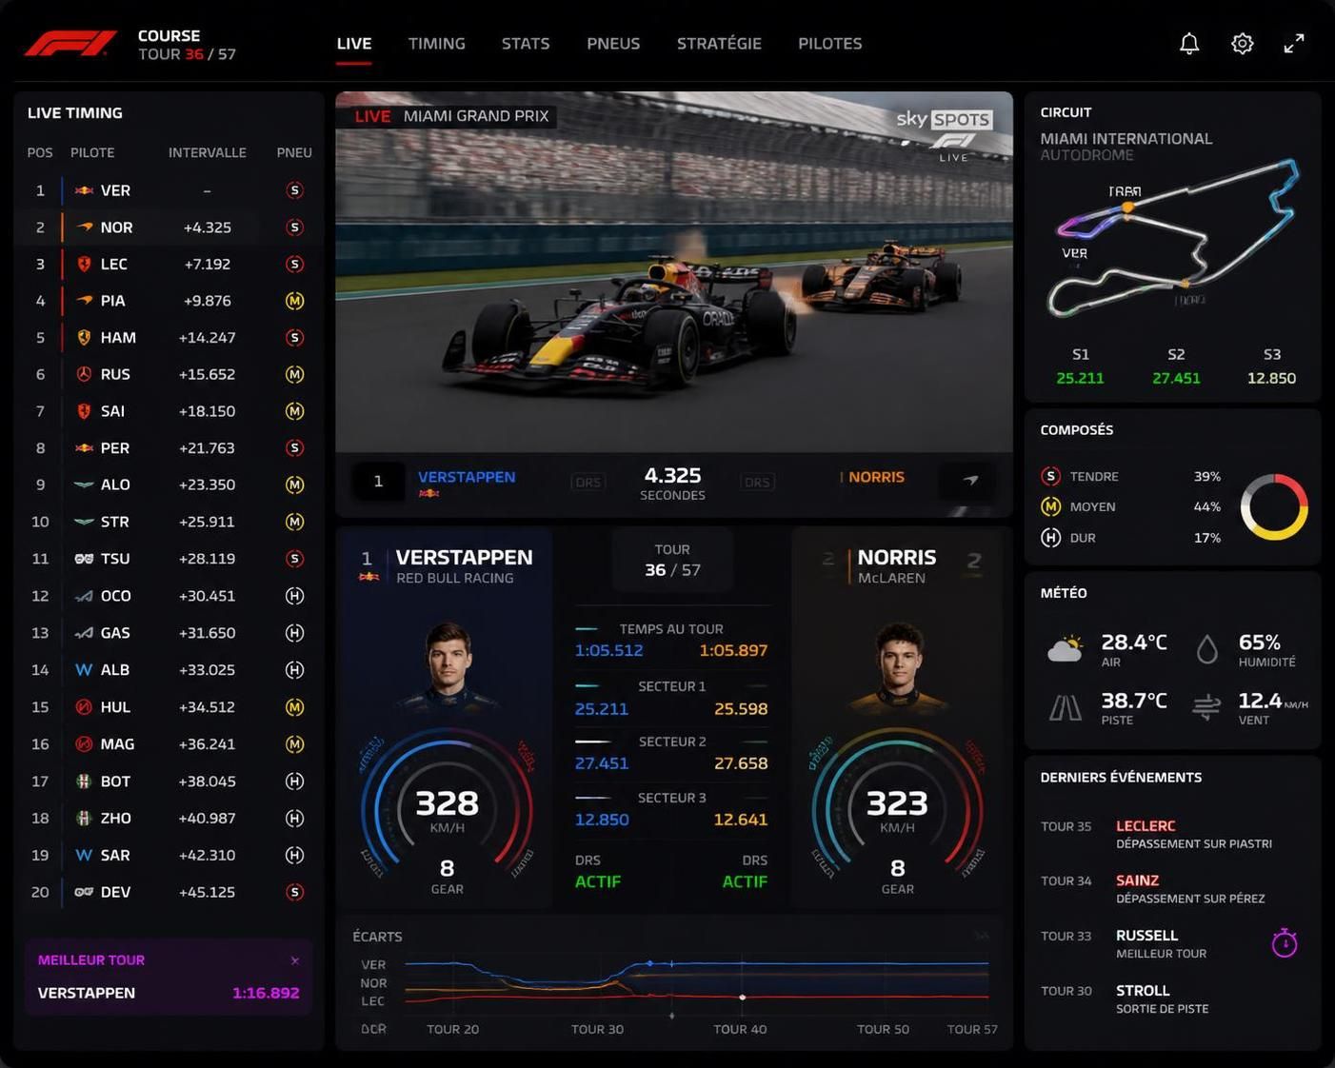
Task: Click the Haas icon beside HUL
Action: point(84,707)
